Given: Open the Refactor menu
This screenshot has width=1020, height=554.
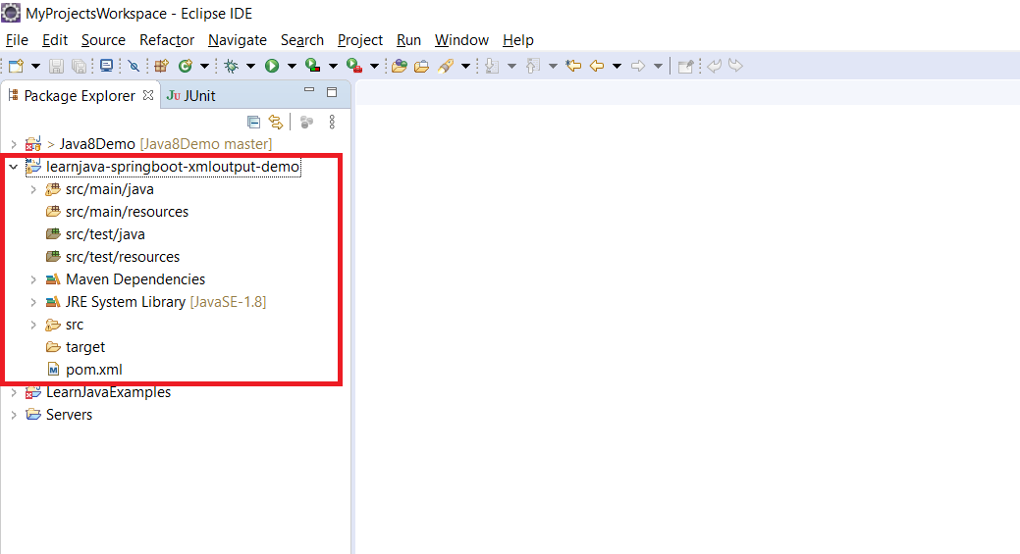Looking at the screenshot, I should (167, 40).
